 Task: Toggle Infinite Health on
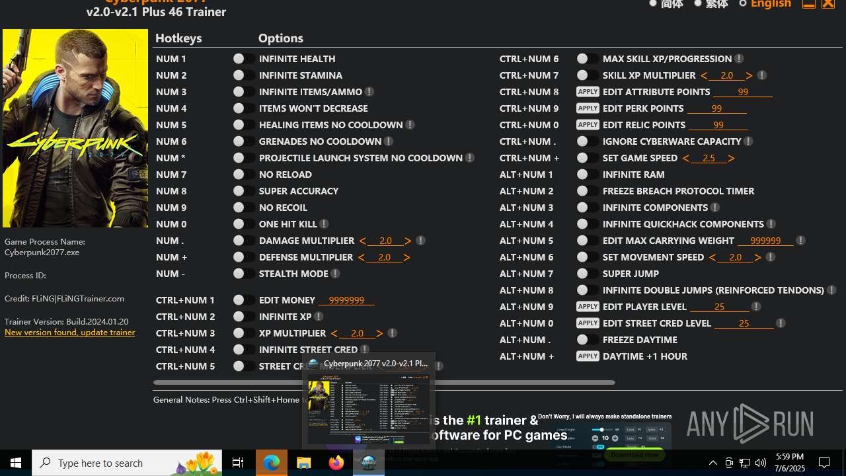pos(244,59)
